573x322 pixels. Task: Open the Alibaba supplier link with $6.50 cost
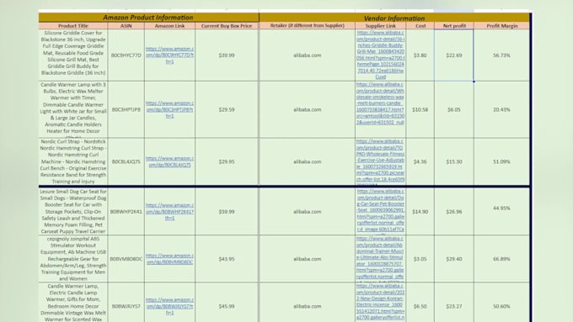point(380,303)
